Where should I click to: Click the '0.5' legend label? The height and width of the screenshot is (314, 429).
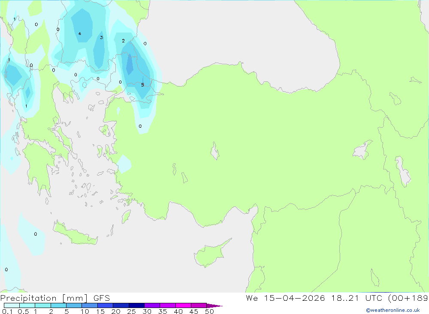23,311
